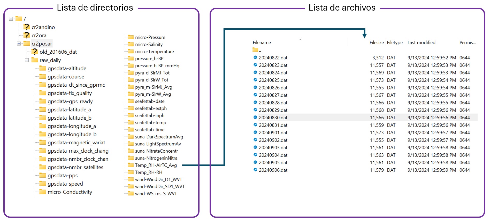Click the cr2andino unknown-folder question mark icon
The width and height of the screenshot is (490, 223).
pos(26,27)
